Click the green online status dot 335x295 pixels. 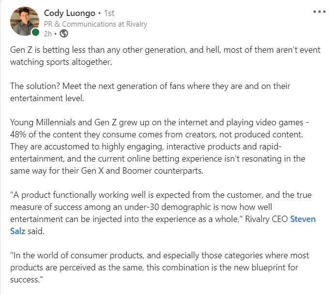tap(35, 32)
